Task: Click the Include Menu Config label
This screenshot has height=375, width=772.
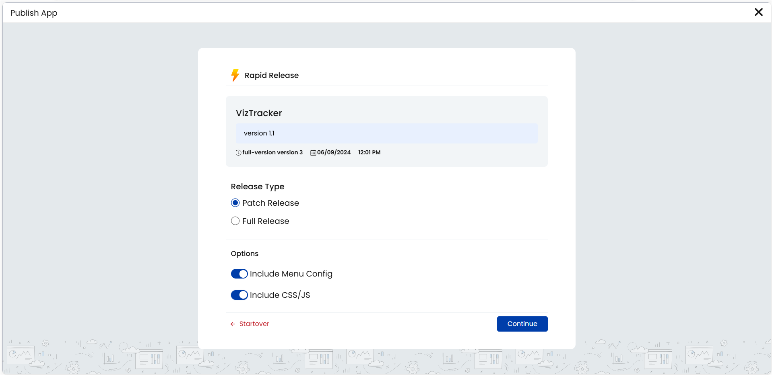Action: click(291, 274)
